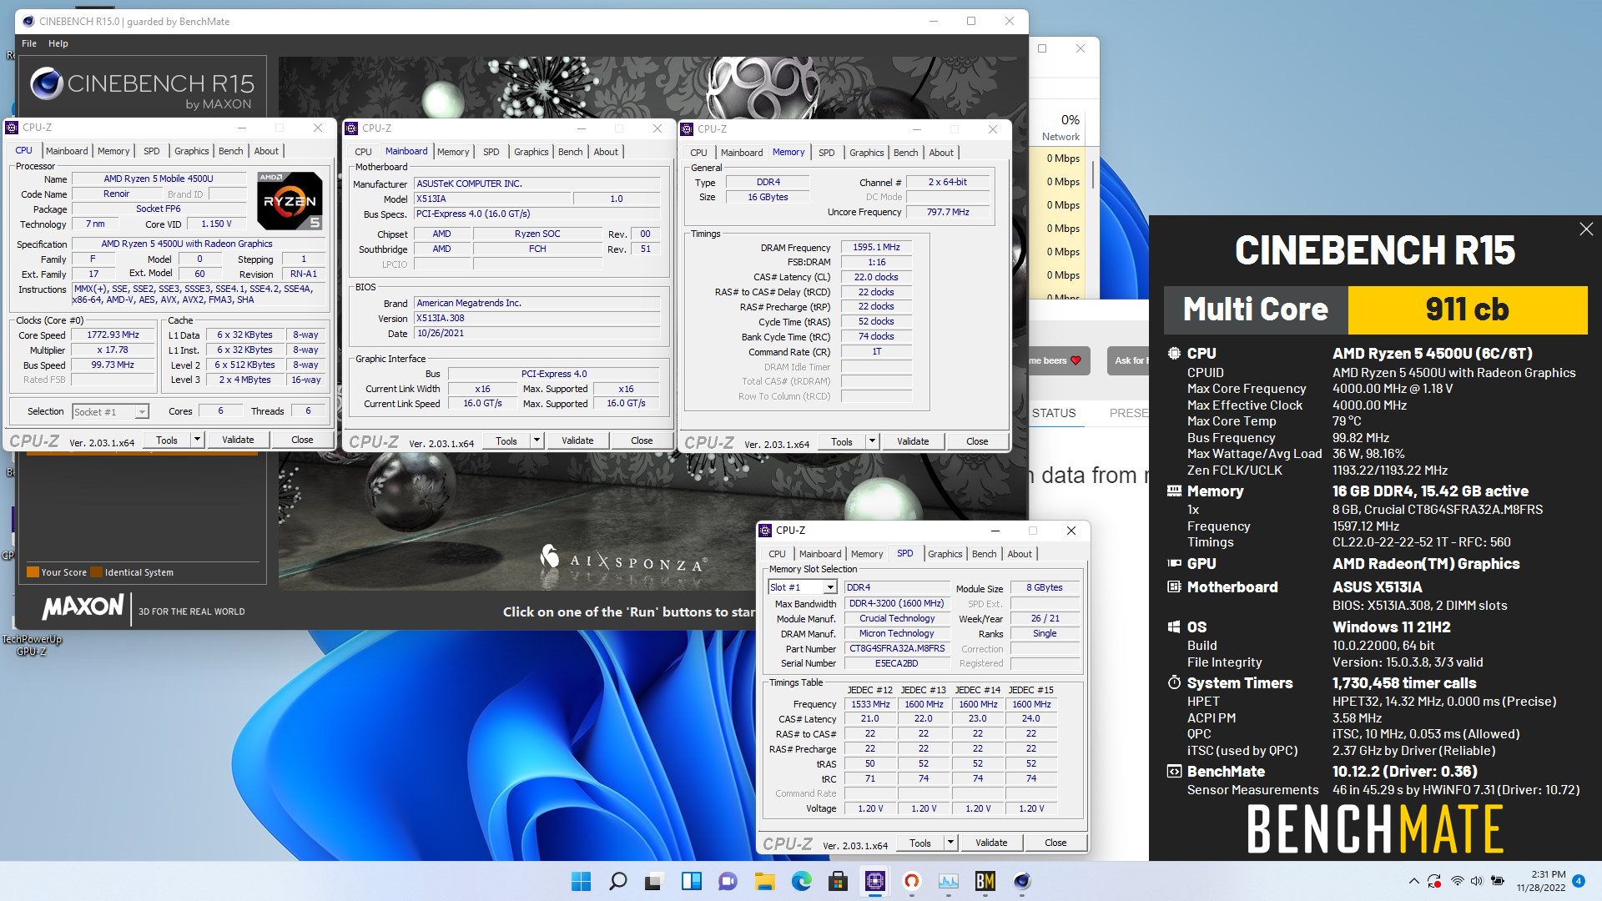The height and width of the screenshot is (901, 1602).
Task: Click the 0% Network heading in background window
Action: [1060, 128]
